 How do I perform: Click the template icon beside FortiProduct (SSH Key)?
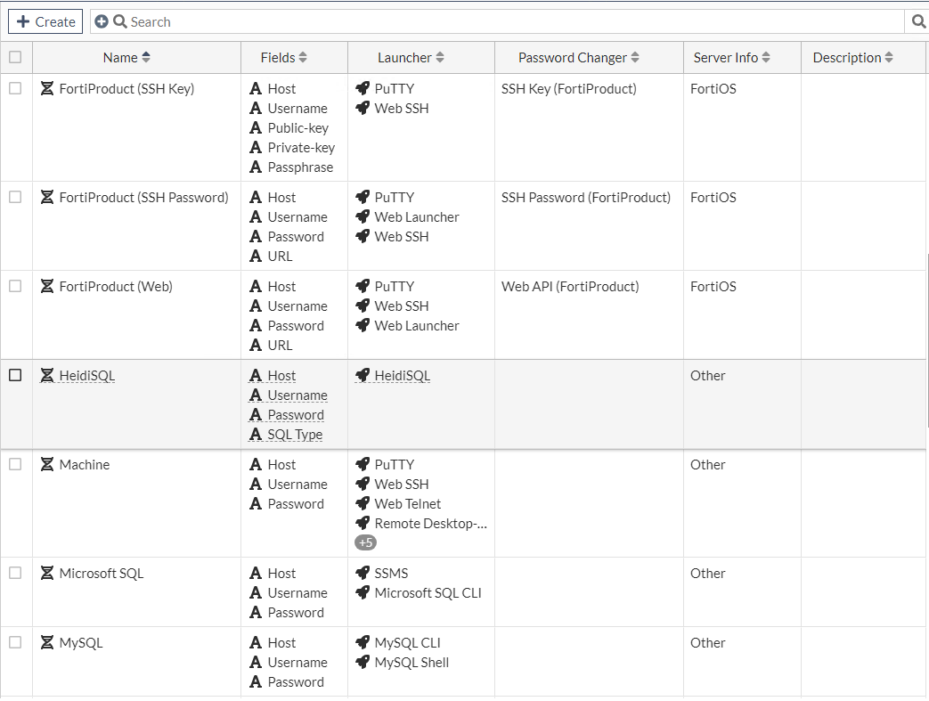pos(47,88)
